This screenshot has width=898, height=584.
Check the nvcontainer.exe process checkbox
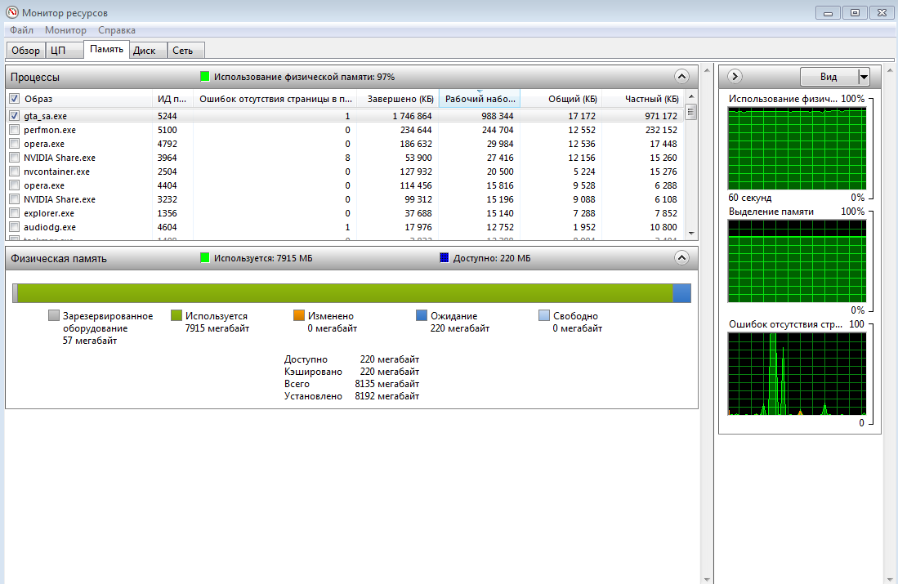pos(15,172)
